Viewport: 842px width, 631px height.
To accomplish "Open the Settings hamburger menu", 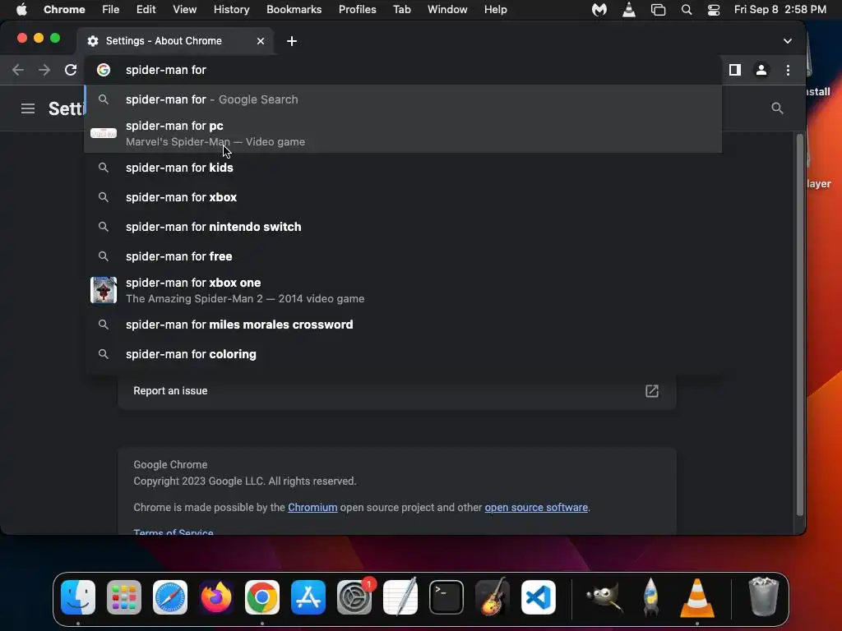I will coord(28,109).
